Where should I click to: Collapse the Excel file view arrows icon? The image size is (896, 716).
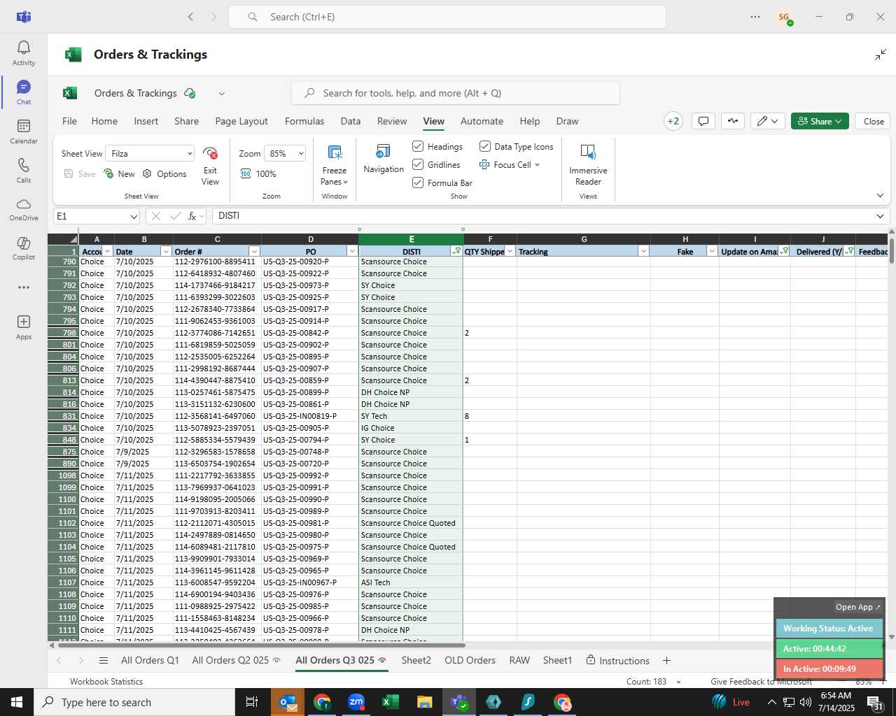[880, 55]
